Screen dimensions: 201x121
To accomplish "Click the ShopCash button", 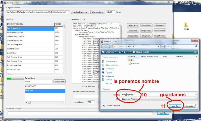I will point(146,36).
